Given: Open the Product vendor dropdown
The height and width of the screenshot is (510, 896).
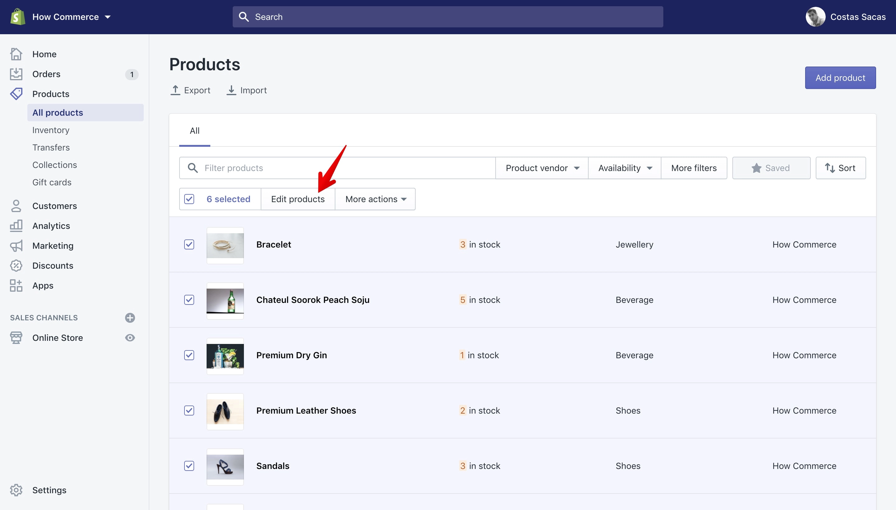Looking at the screenshot, I should [x=542, y=168].
